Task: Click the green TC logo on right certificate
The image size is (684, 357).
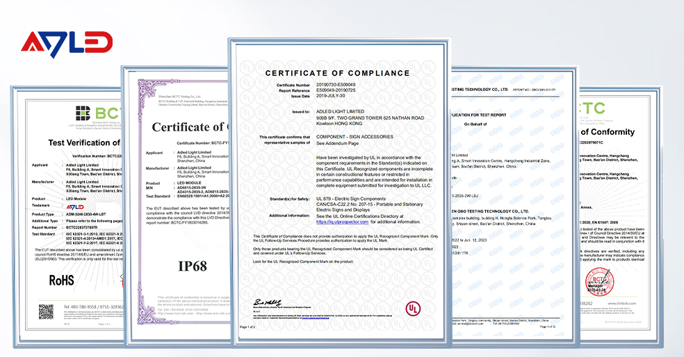Action: point(592,108)
